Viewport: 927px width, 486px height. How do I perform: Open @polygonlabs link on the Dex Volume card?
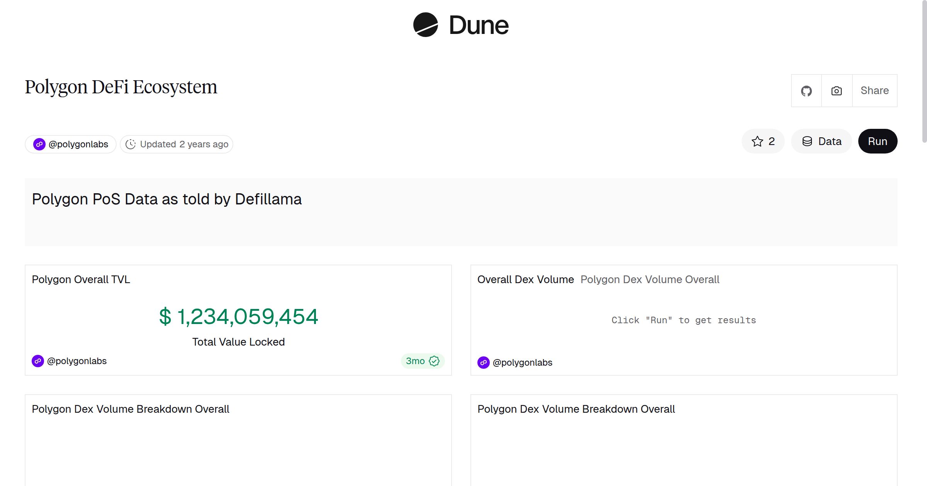click(523, 363)
